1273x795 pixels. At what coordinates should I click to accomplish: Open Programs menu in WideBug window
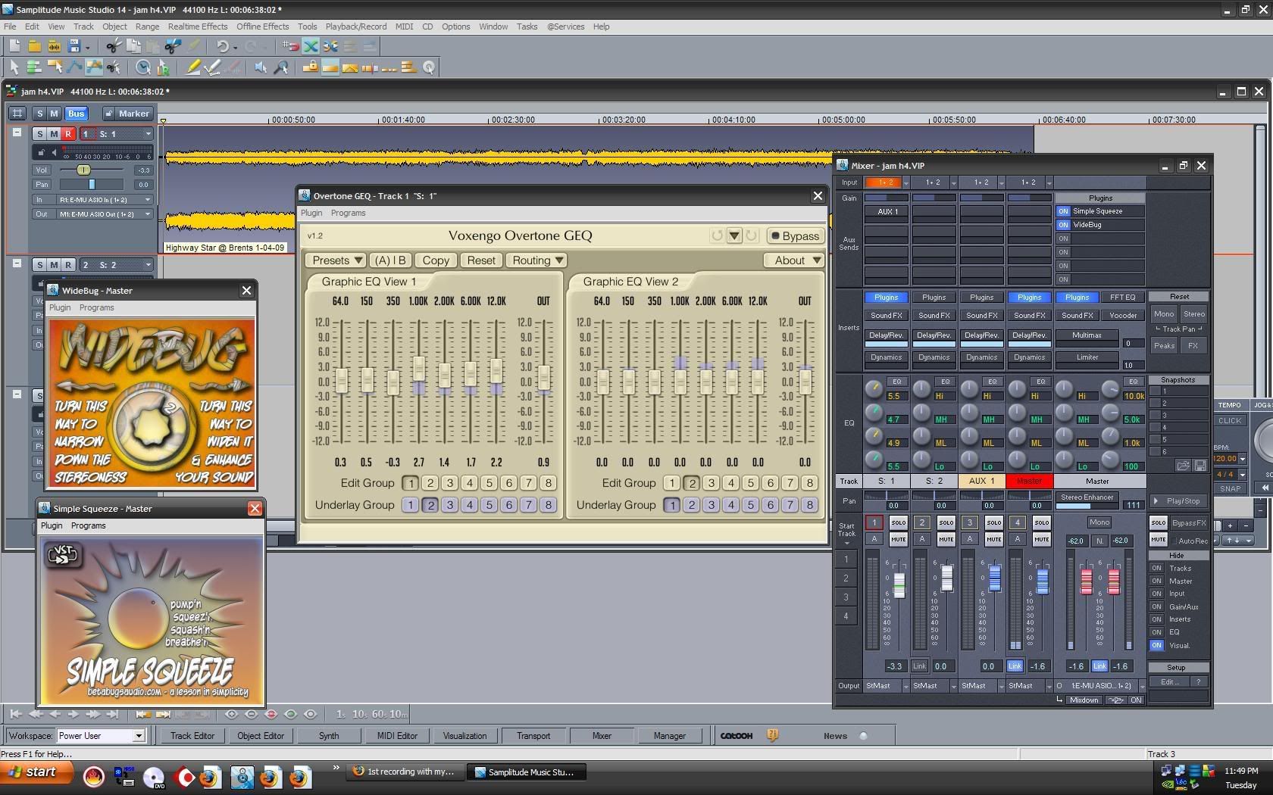pyautogui.click(x=96, y=307)
